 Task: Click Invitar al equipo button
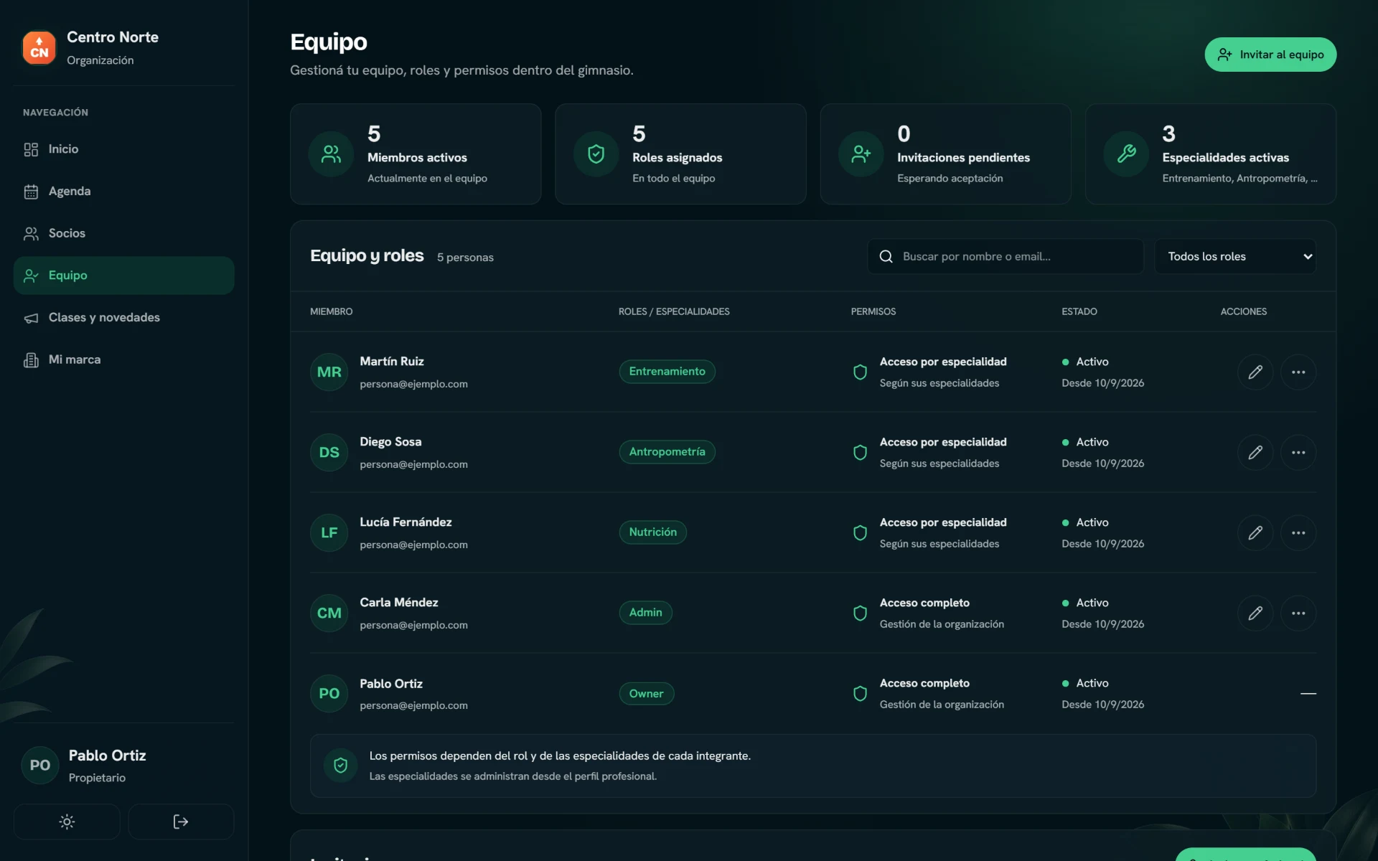1270,55
